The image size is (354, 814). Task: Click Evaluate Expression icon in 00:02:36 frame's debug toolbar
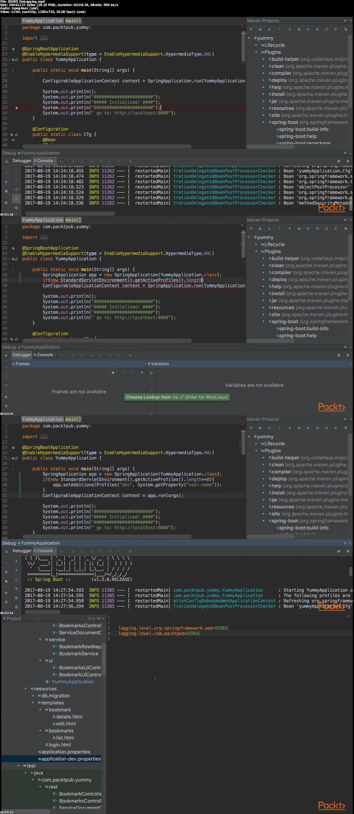coord(130,355)
